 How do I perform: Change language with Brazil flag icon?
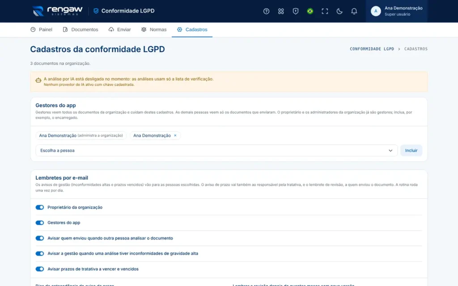tap(310, 11)
